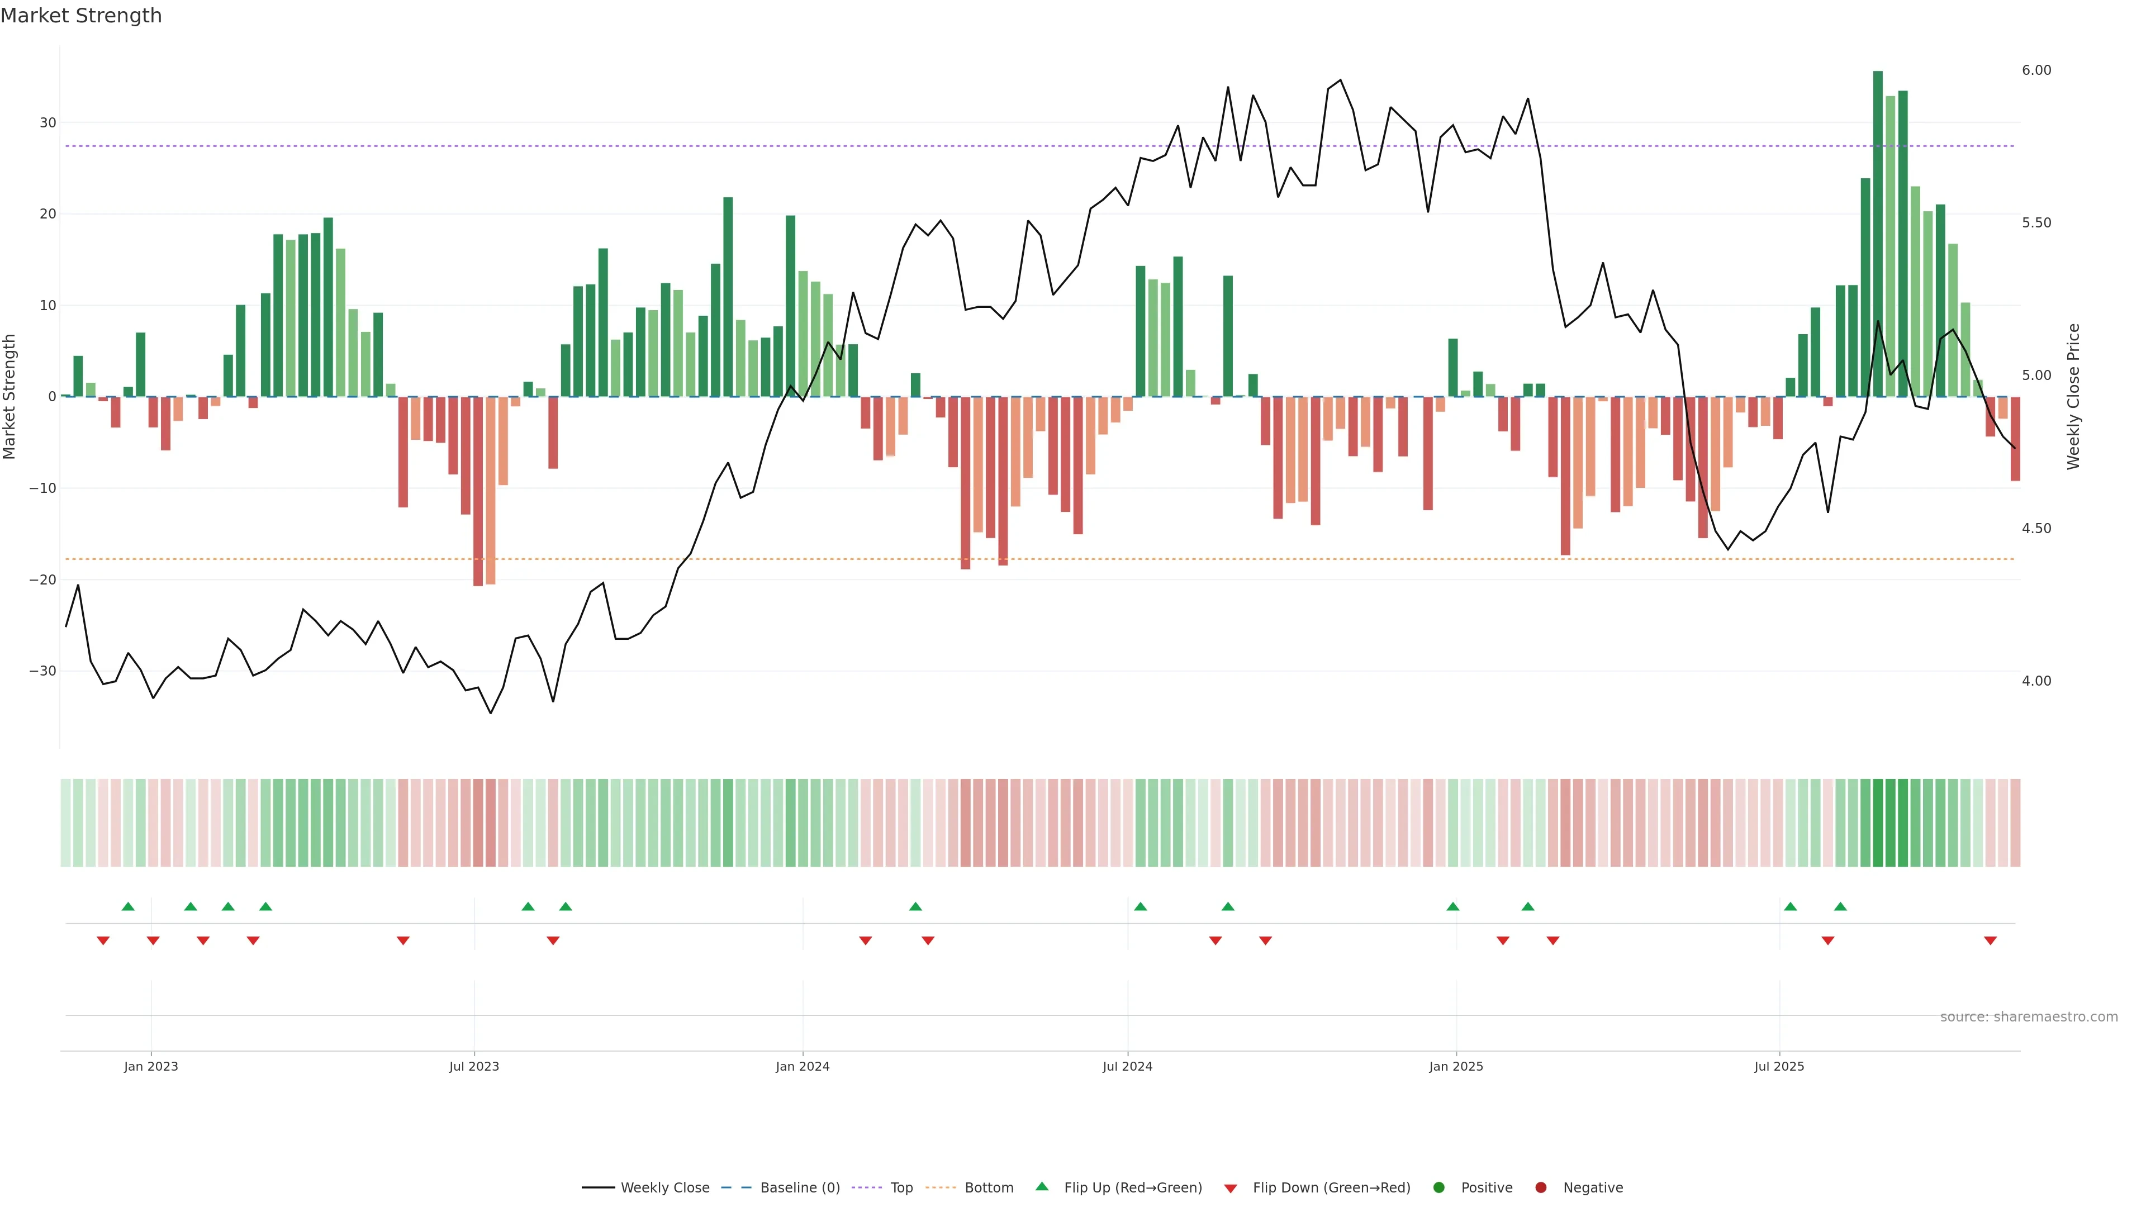Click the Jan 2024 x-axis label
2146x1207 pixels.
click(x=803, y=1066)
